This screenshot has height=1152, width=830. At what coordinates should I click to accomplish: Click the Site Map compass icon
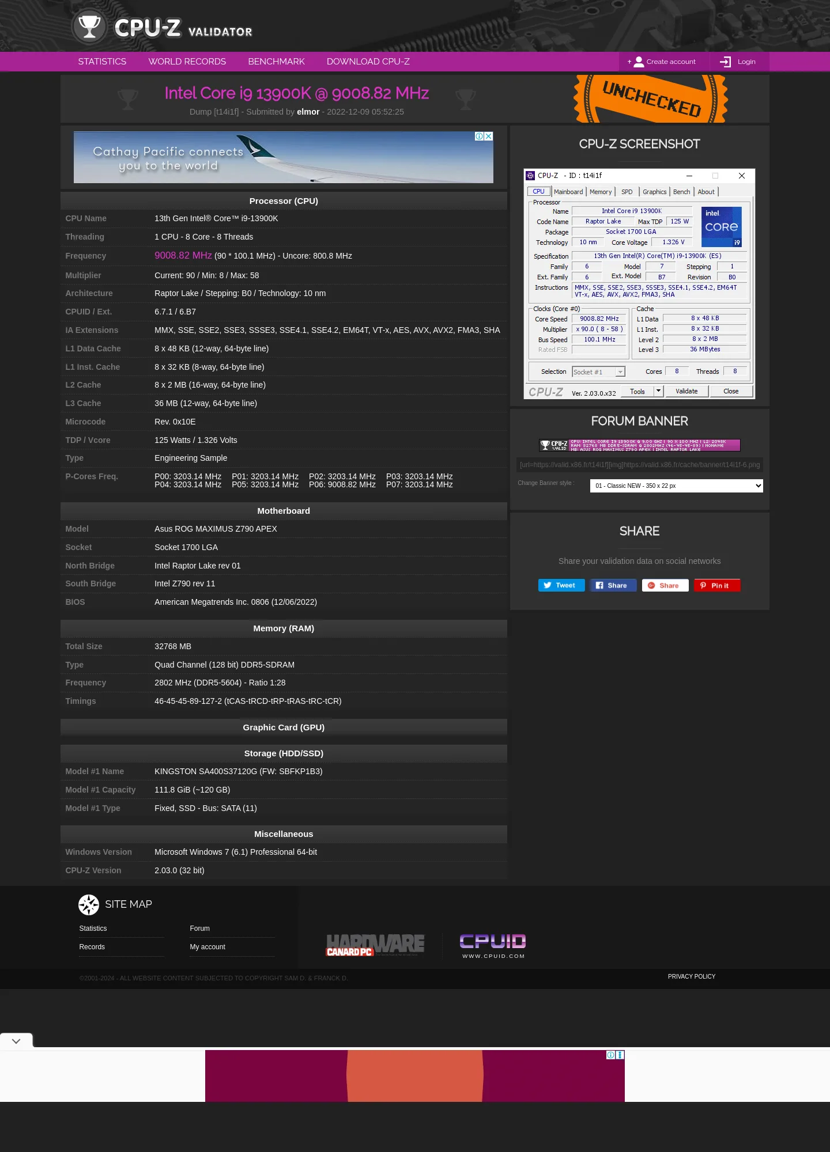[x=89, y=905]
